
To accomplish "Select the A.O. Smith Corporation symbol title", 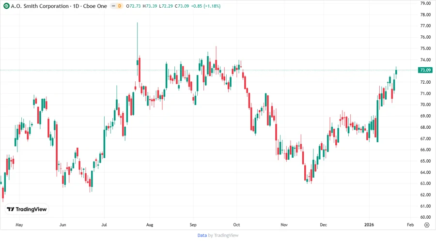I will point(37,5).
